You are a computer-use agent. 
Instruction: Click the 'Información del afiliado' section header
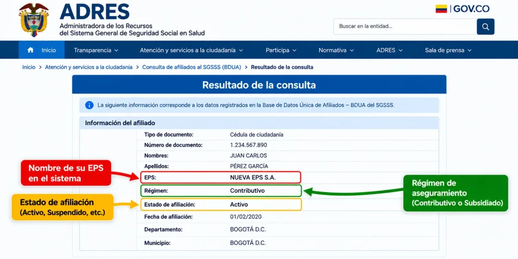click(x=120, y=123)
